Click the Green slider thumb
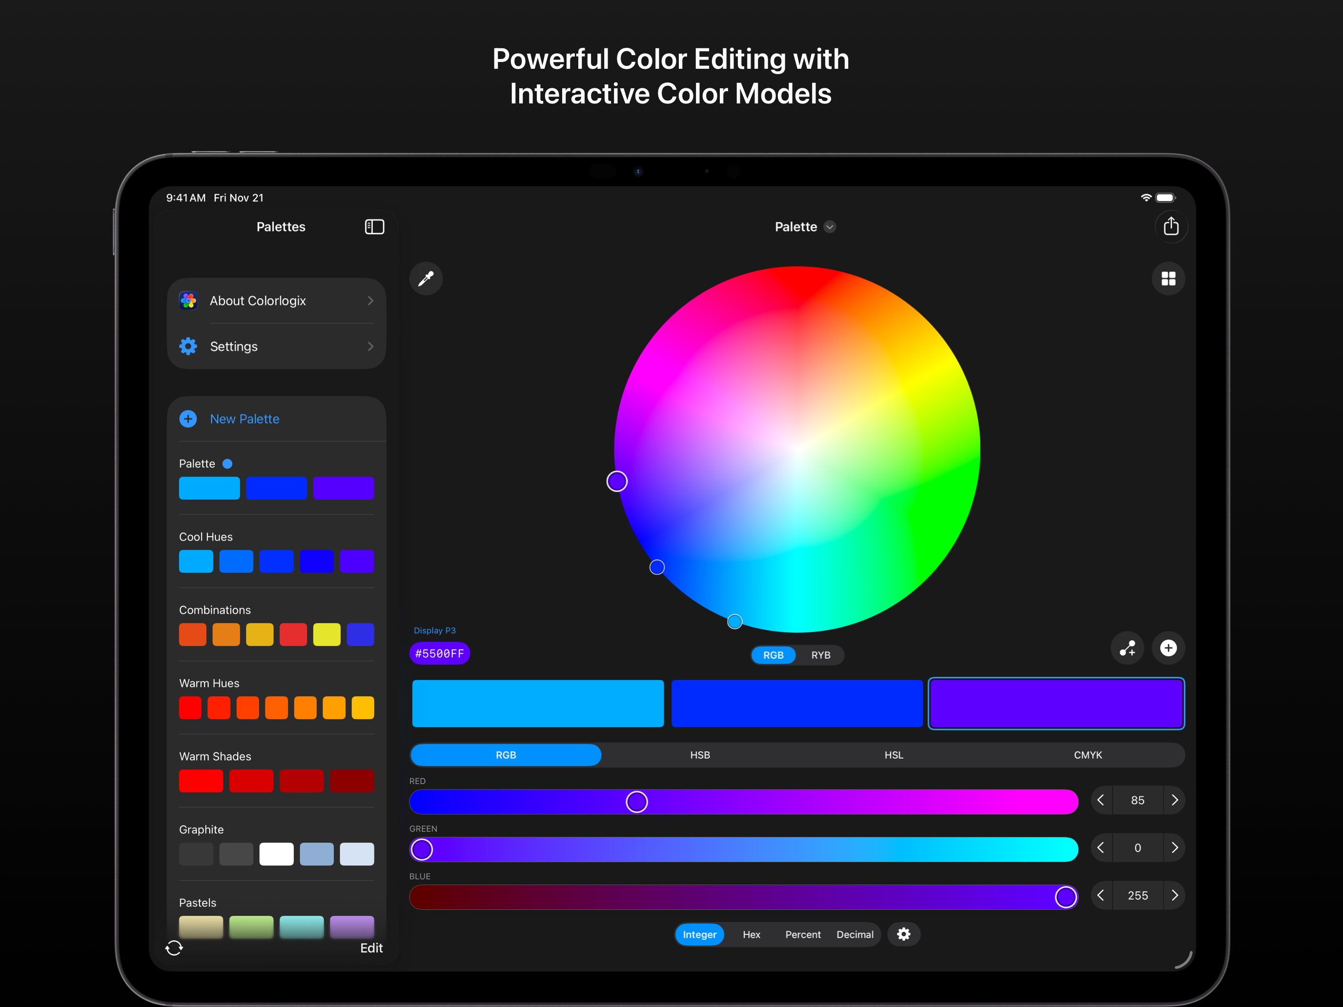1343x1007 pixels. click(x=422, y=849)
